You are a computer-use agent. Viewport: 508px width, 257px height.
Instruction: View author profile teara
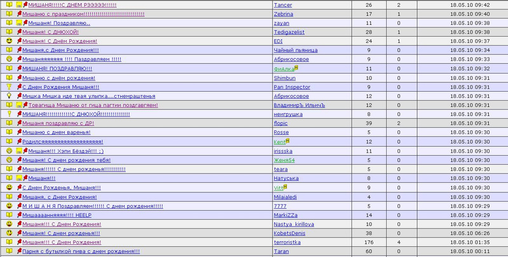click(x=281, y=169)
